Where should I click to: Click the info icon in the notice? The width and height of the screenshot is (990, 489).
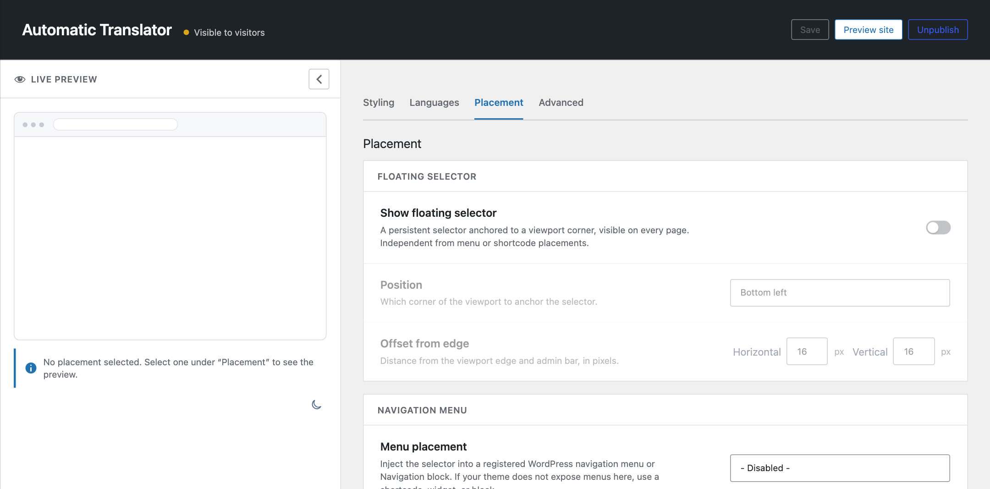pos(31,368)
